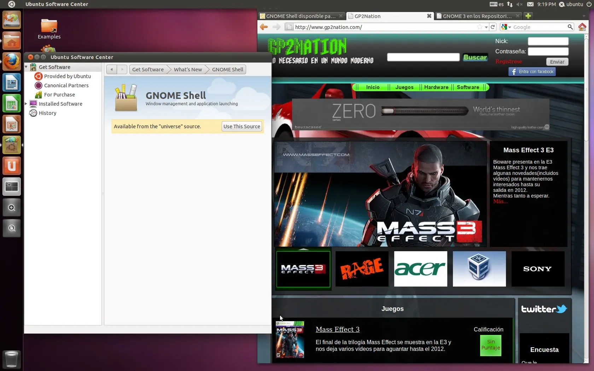The height and width of the screenshot is (371, 594).
Task: Select the Rage thumbnail
Action: (362, 269)
